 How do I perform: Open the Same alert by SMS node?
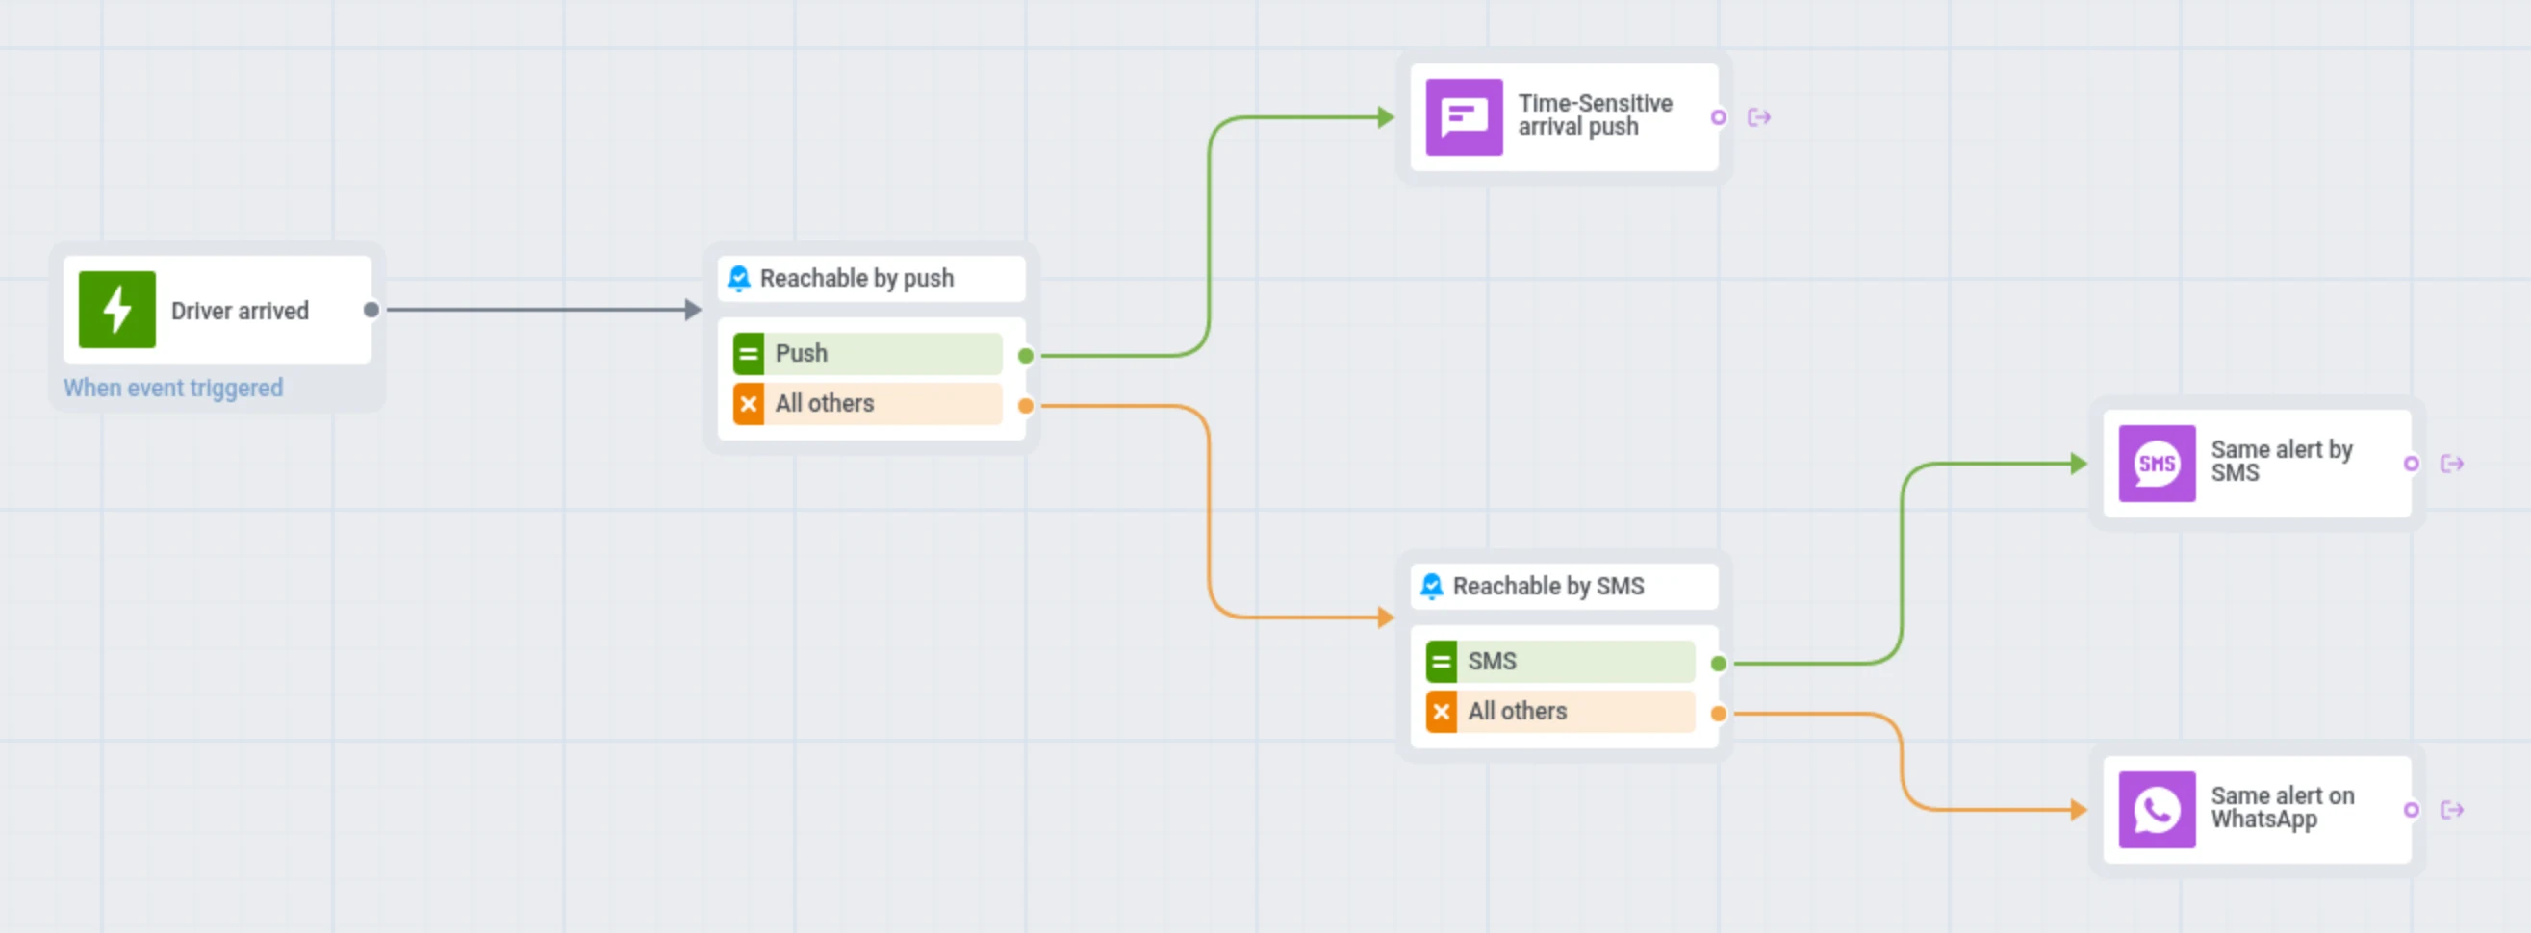(2257, 464)
